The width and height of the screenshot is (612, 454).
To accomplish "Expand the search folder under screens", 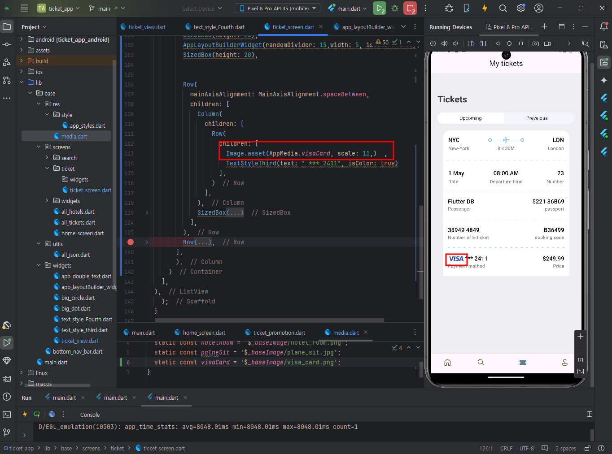I will [47, 158].
